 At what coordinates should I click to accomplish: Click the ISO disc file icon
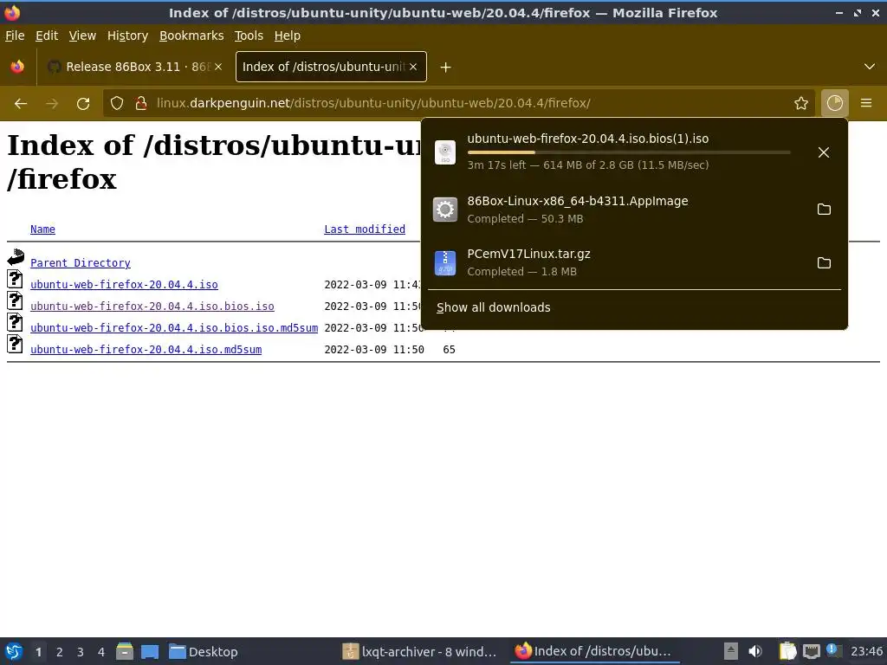[445, 152]
